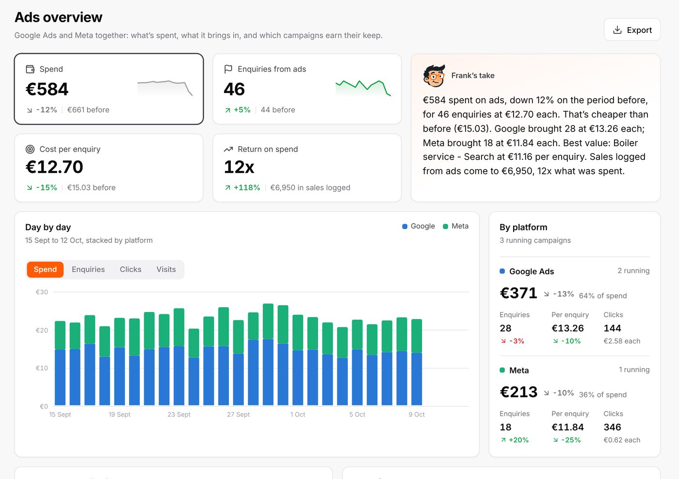Click the 1 Oct bar in chart
This screenshot has width=679, height=479.
298,360
